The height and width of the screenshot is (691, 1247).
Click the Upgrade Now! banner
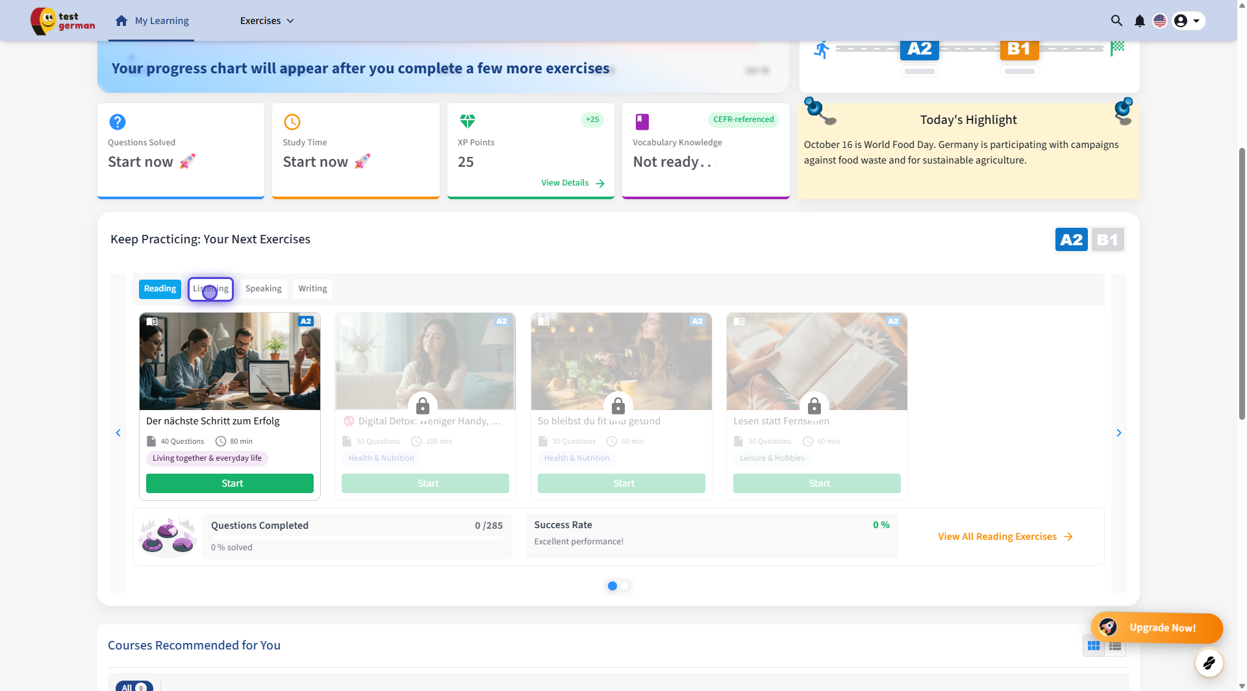point(1156,627)
